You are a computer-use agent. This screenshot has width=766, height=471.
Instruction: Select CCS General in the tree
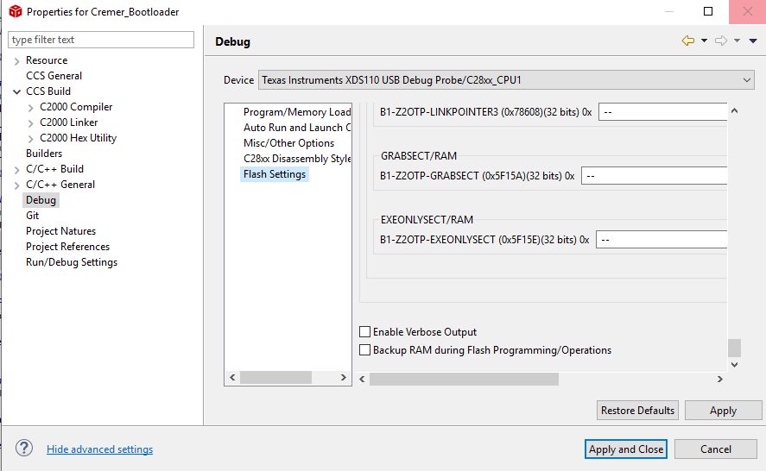[54, 76]
